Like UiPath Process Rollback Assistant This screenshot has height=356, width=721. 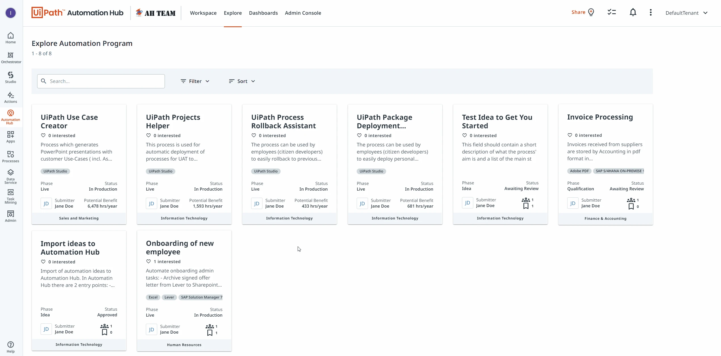[254, 135]
